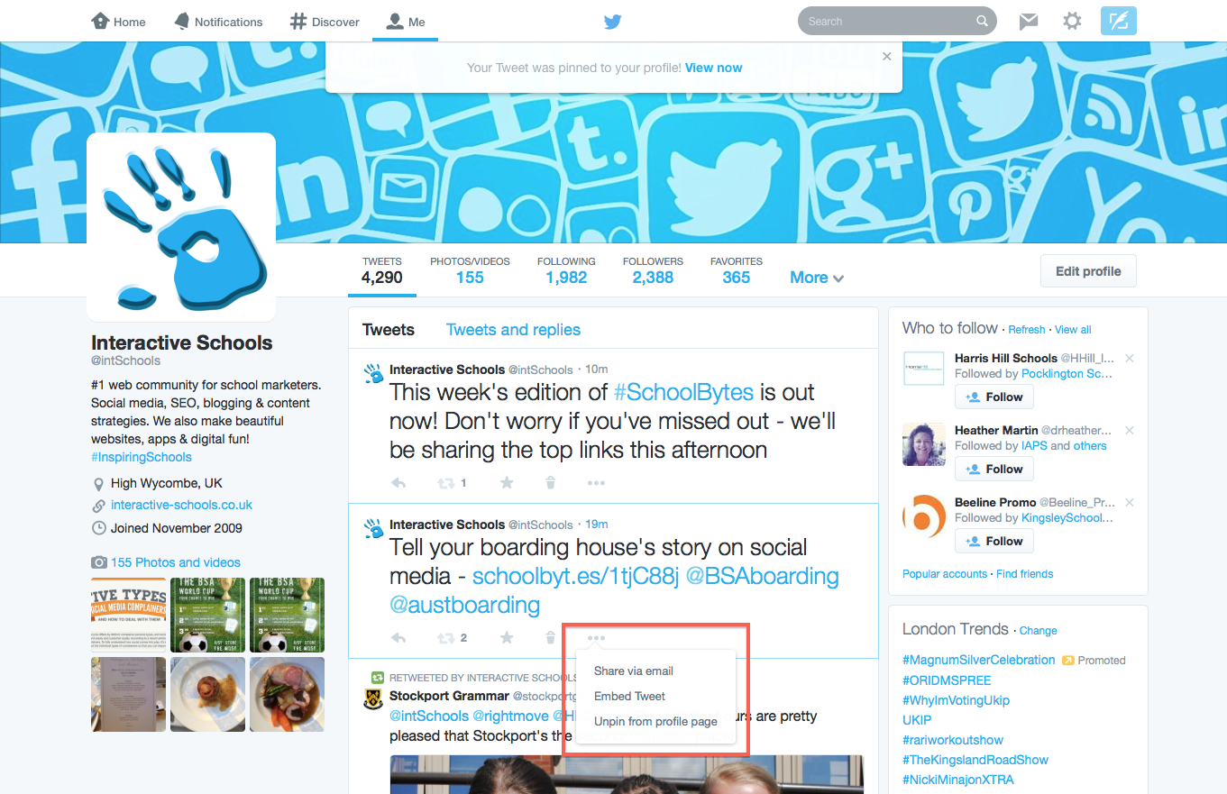The width and height of the screenshot is (1227, 794).
Task: Open the last food photo thumbnail
Action: (287, 694)
